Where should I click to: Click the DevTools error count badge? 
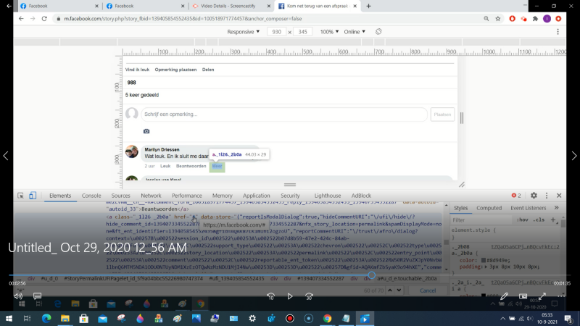point(516,196)
